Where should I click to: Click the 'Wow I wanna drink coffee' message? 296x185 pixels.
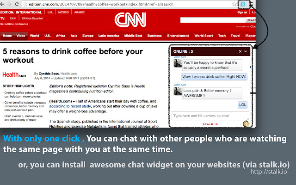pos(214,77)
